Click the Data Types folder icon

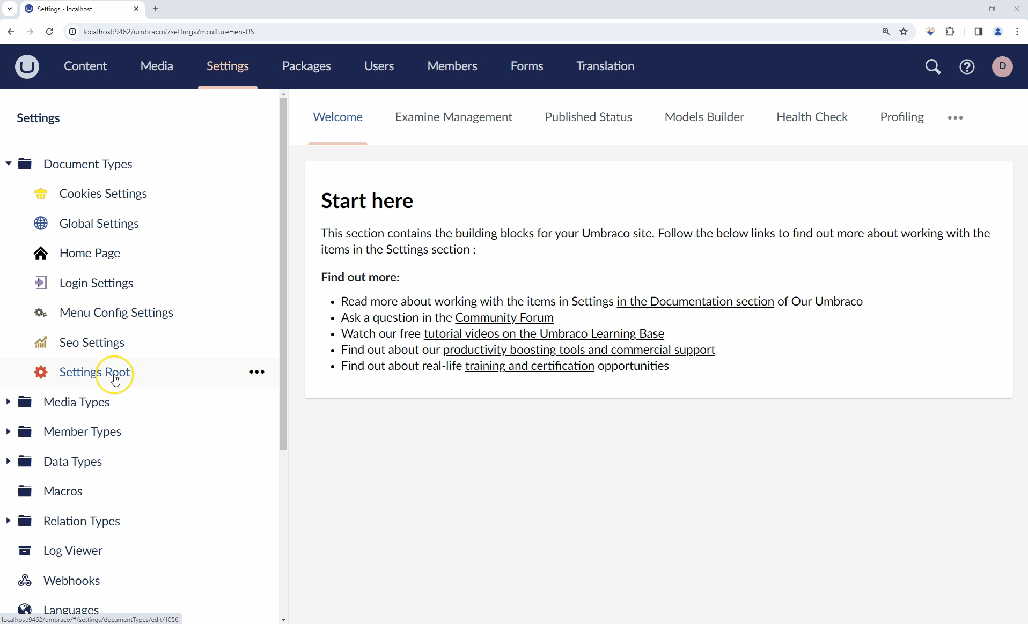[25, 461]
